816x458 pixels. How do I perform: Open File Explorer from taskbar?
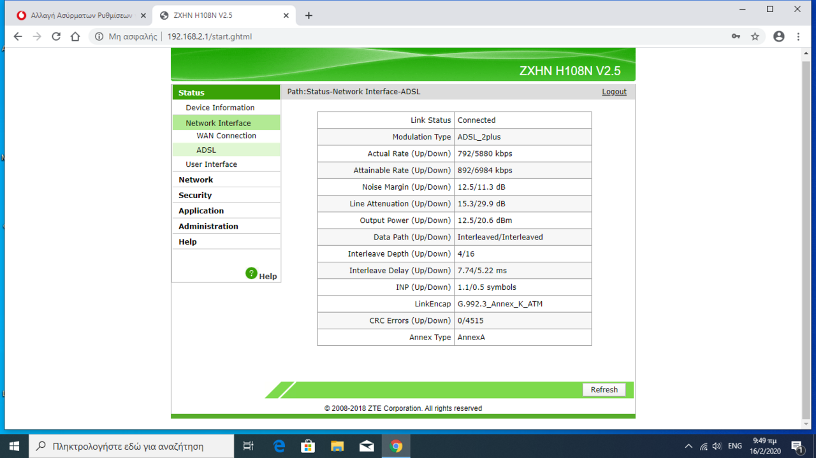(x=337, y=446)
